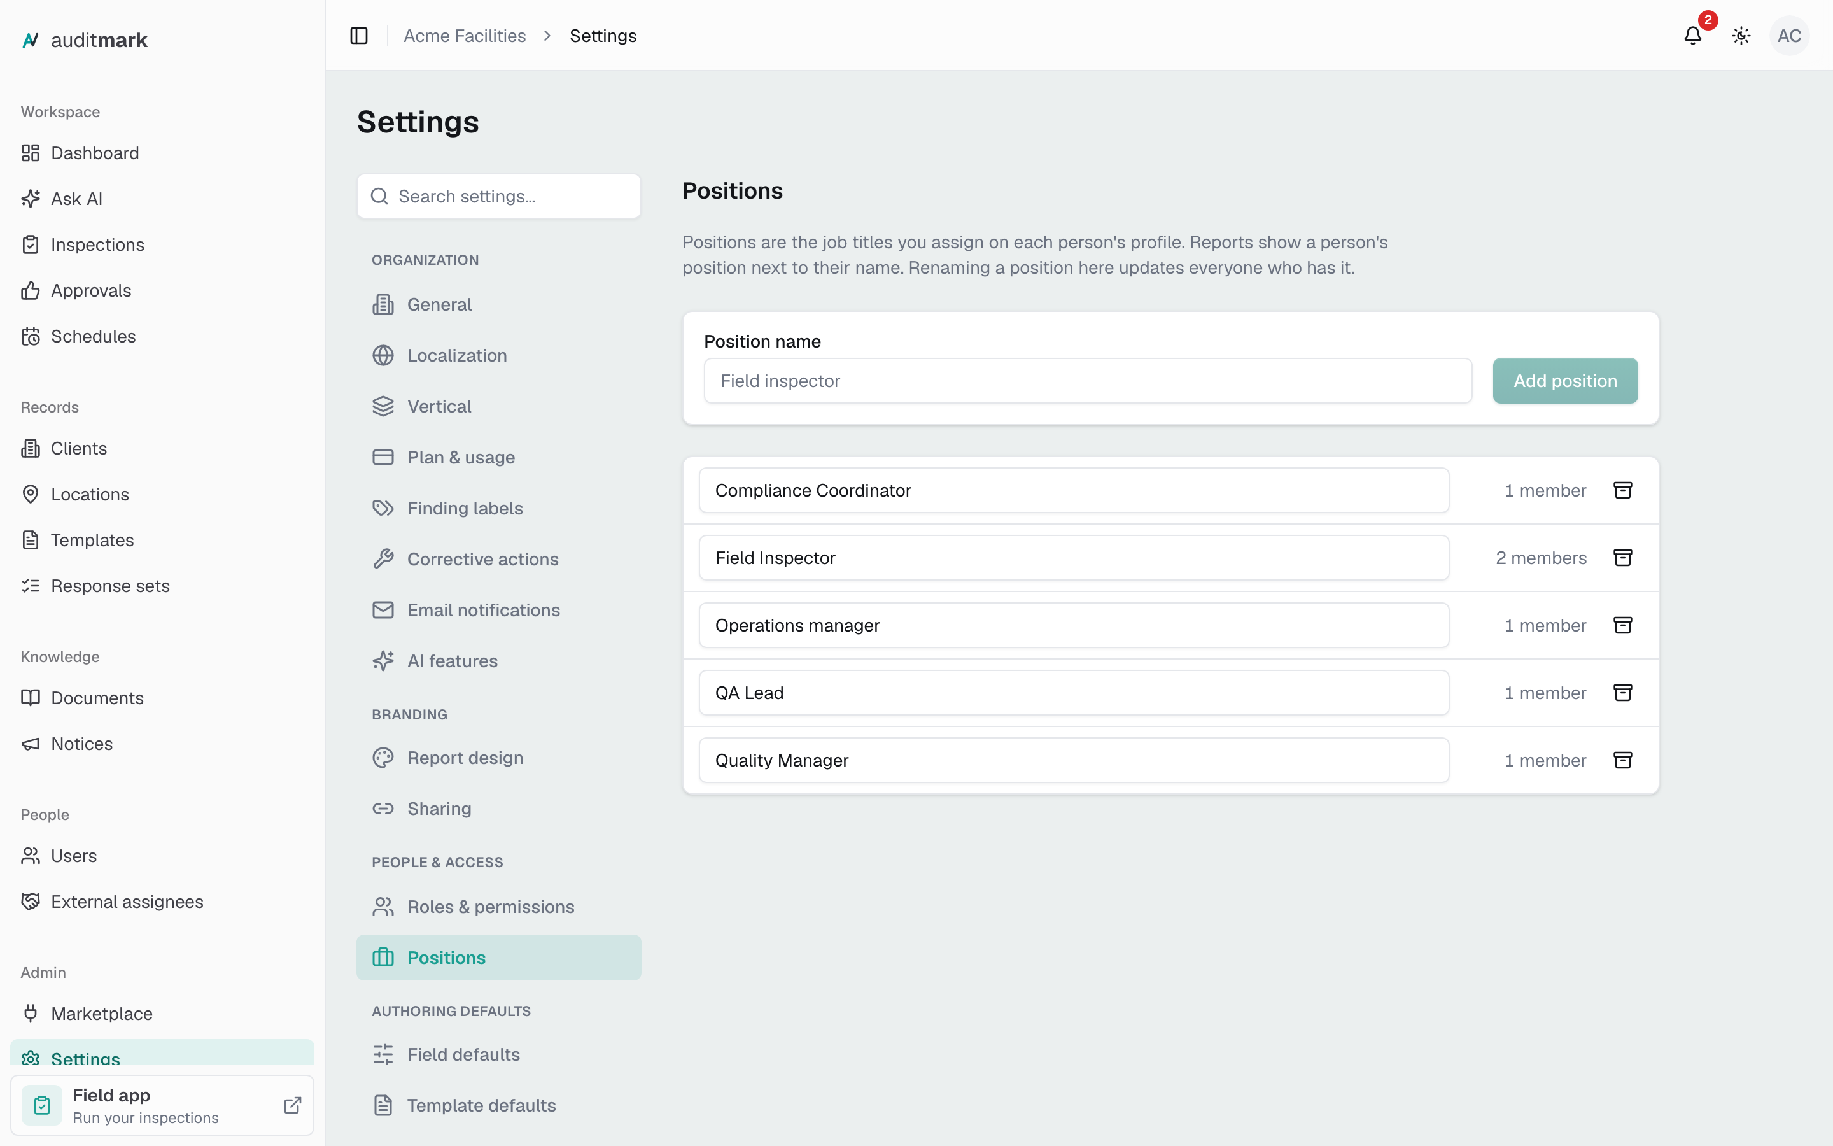Archive the Operations manager position
This screenshot has width=1833, height=1146.
1622,625
